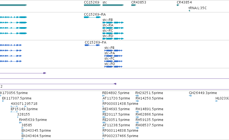Click the CG15269 gene bar glyph
229x140 pixels.
[93, 5]
